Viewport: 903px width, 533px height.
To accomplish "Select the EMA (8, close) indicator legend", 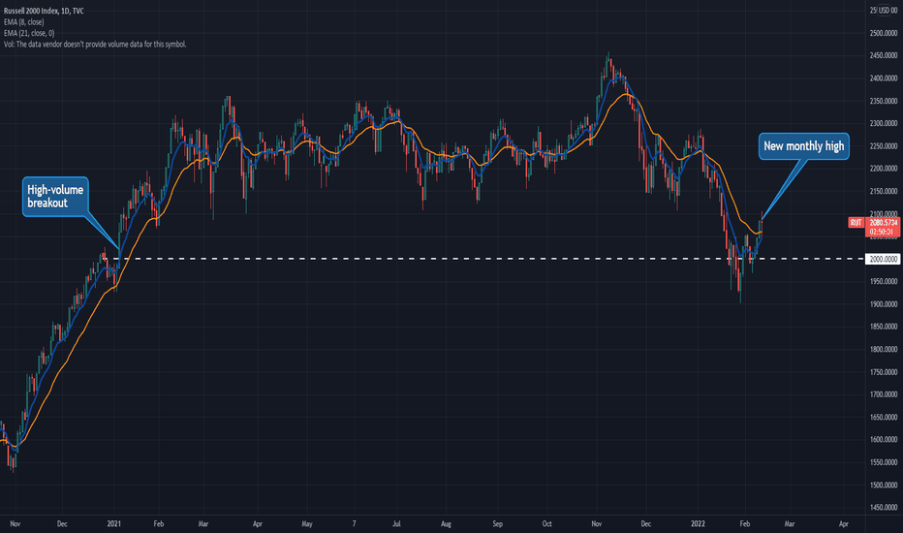I will [23, 22].
